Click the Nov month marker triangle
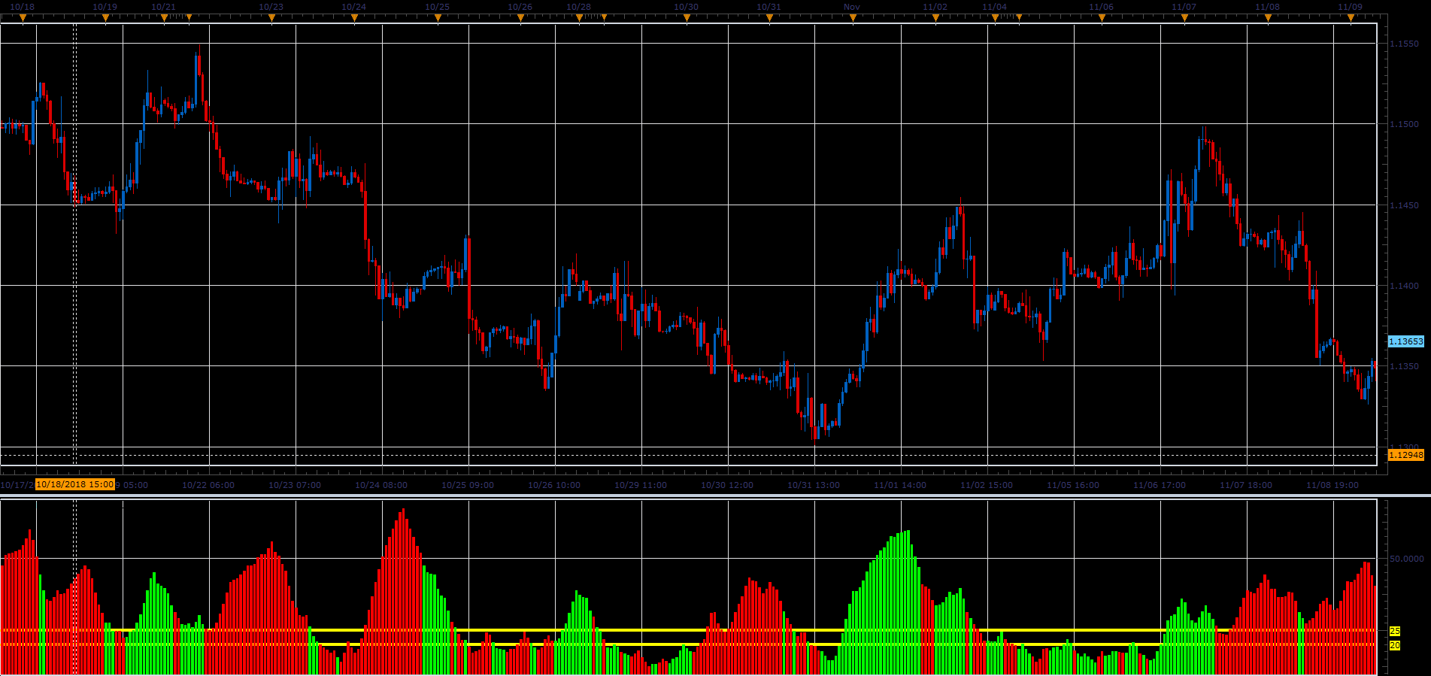Screen dimensions: 1431x676 click(853, 20)
